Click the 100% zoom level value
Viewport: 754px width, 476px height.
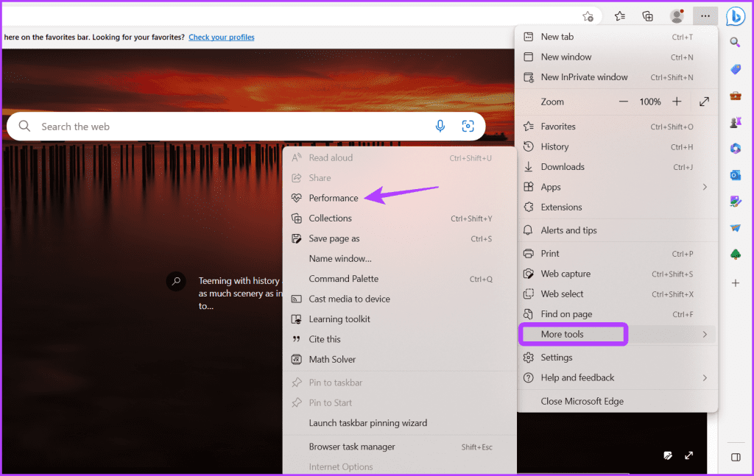click(x=649, y=102)
